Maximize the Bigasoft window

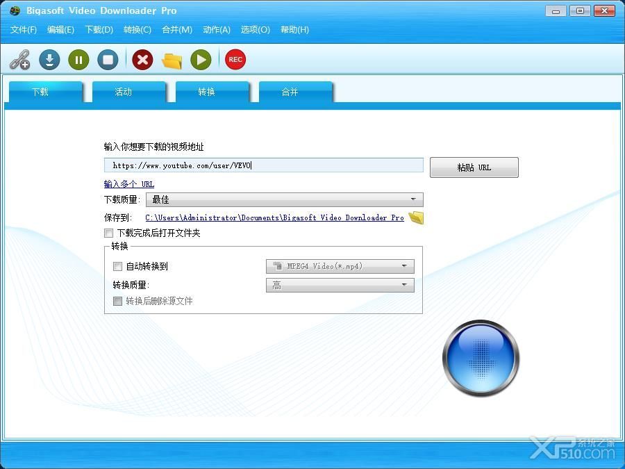click(580, 10)
